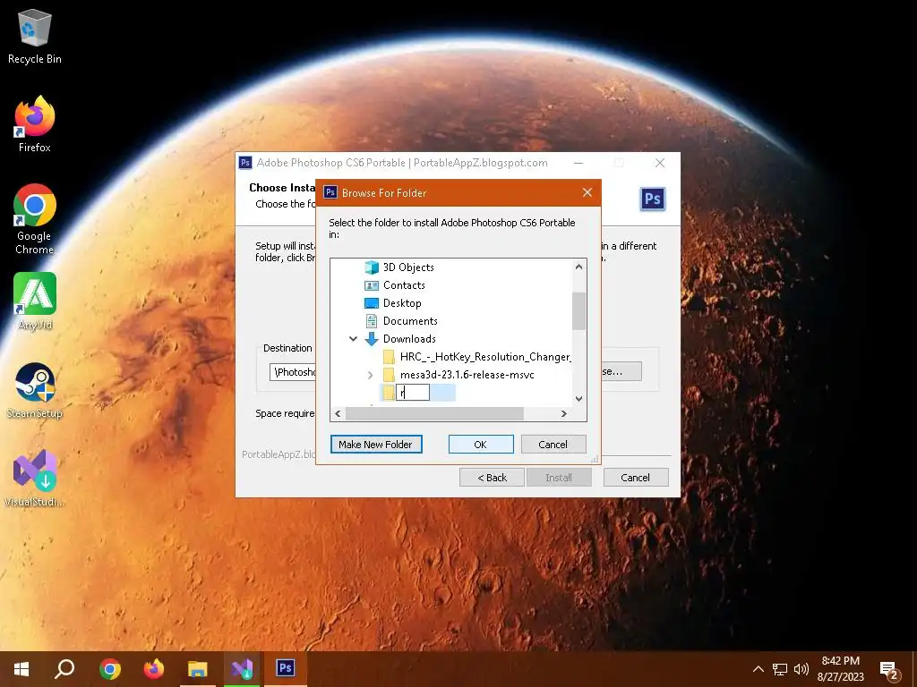Close the Browse For Folder dialog
The image size is (917, 687).
tap(587, 193)
